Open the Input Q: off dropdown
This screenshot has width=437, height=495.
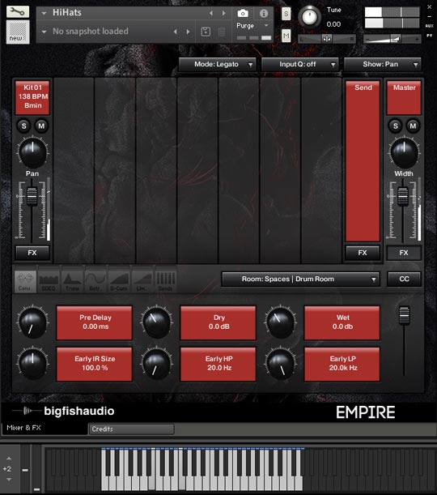pos(299,64)
